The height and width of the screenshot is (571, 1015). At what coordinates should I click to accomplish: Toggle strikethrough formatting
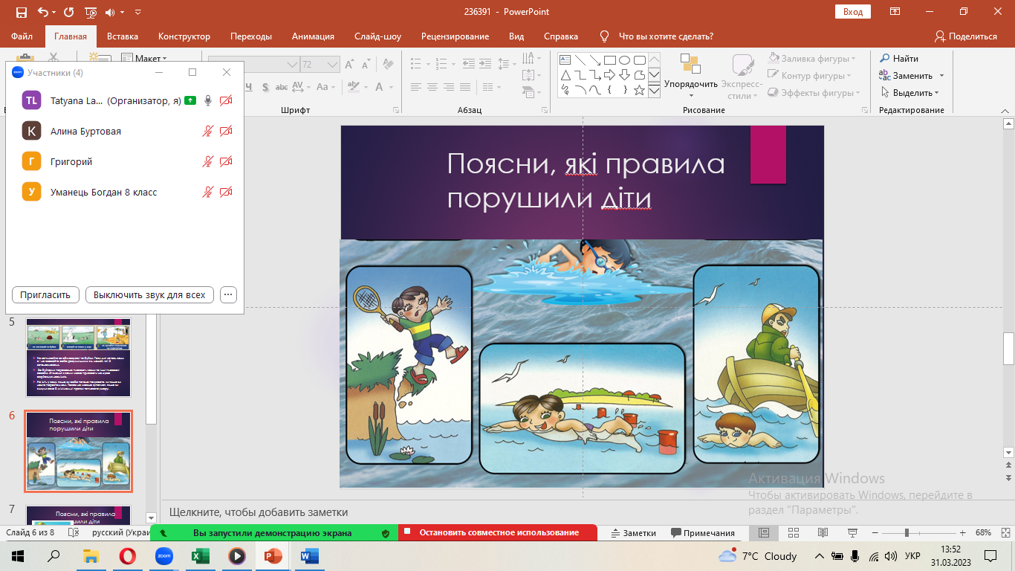pos(280,87)
